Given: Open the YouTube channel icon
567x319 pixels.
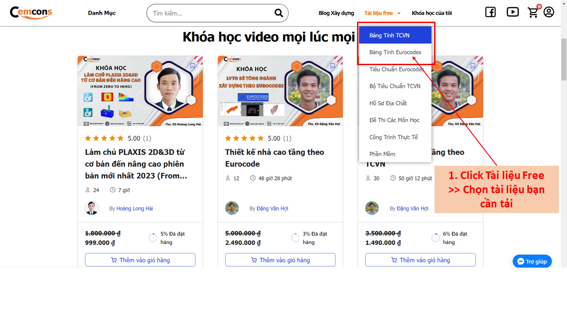Looking at the screenshot, I should 513,12.
